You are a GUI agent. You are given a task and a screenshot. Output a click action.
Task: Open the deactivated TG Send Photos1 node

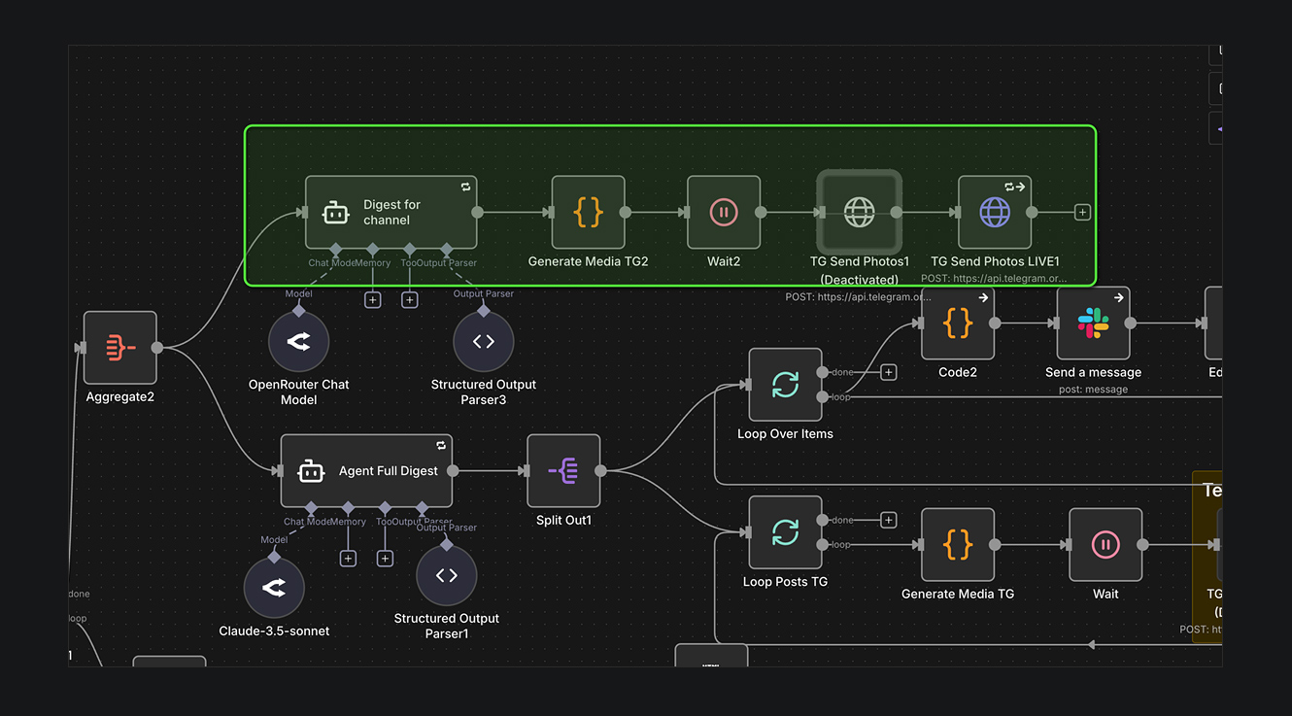(859, 212)
